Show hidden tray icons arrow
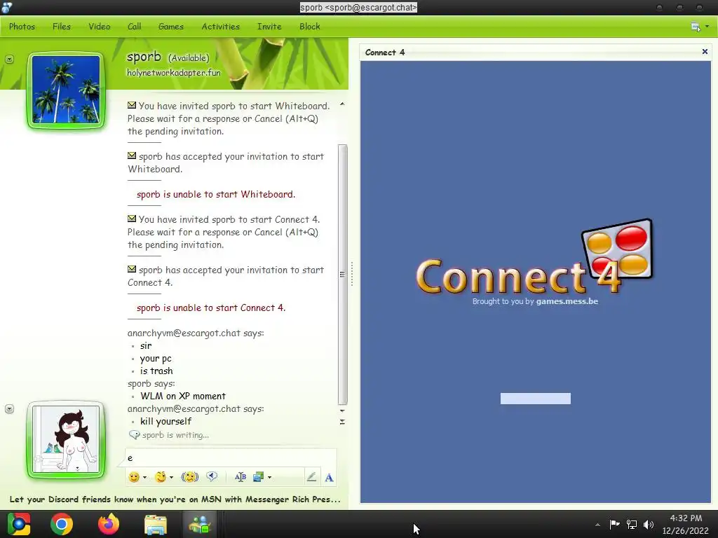This screenshot has height=538, width=718. click(x=597, y=525)
